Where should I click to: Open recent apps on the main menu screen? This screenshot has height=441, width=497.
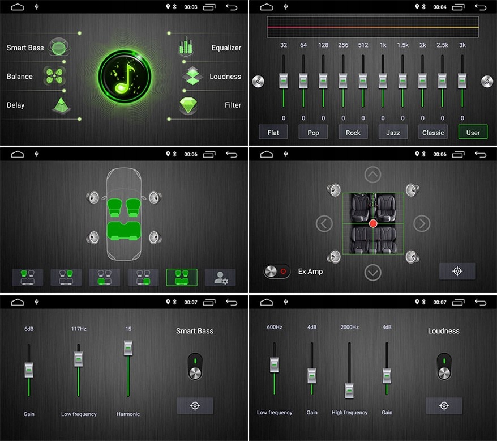(209, 7)
